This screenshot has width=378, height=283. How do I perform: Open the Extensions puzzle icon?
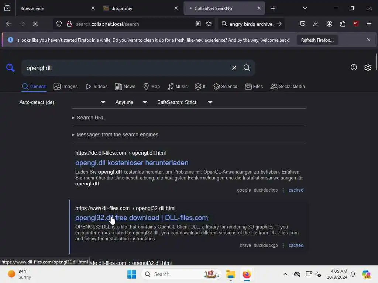click(x=343, y=24)
